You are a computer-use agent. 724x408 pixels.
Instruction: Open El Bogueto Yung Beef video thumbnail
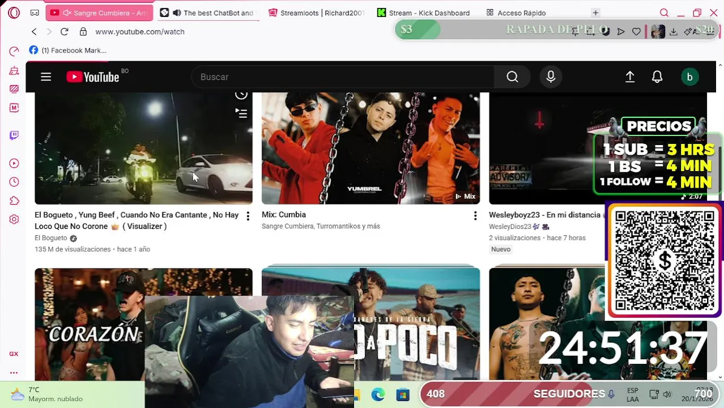(143, 148)
